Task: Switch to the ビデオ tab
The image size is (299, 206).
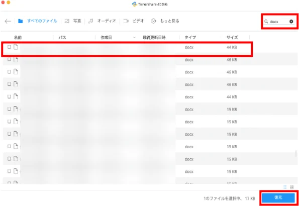Action: [x=134, y=21]
